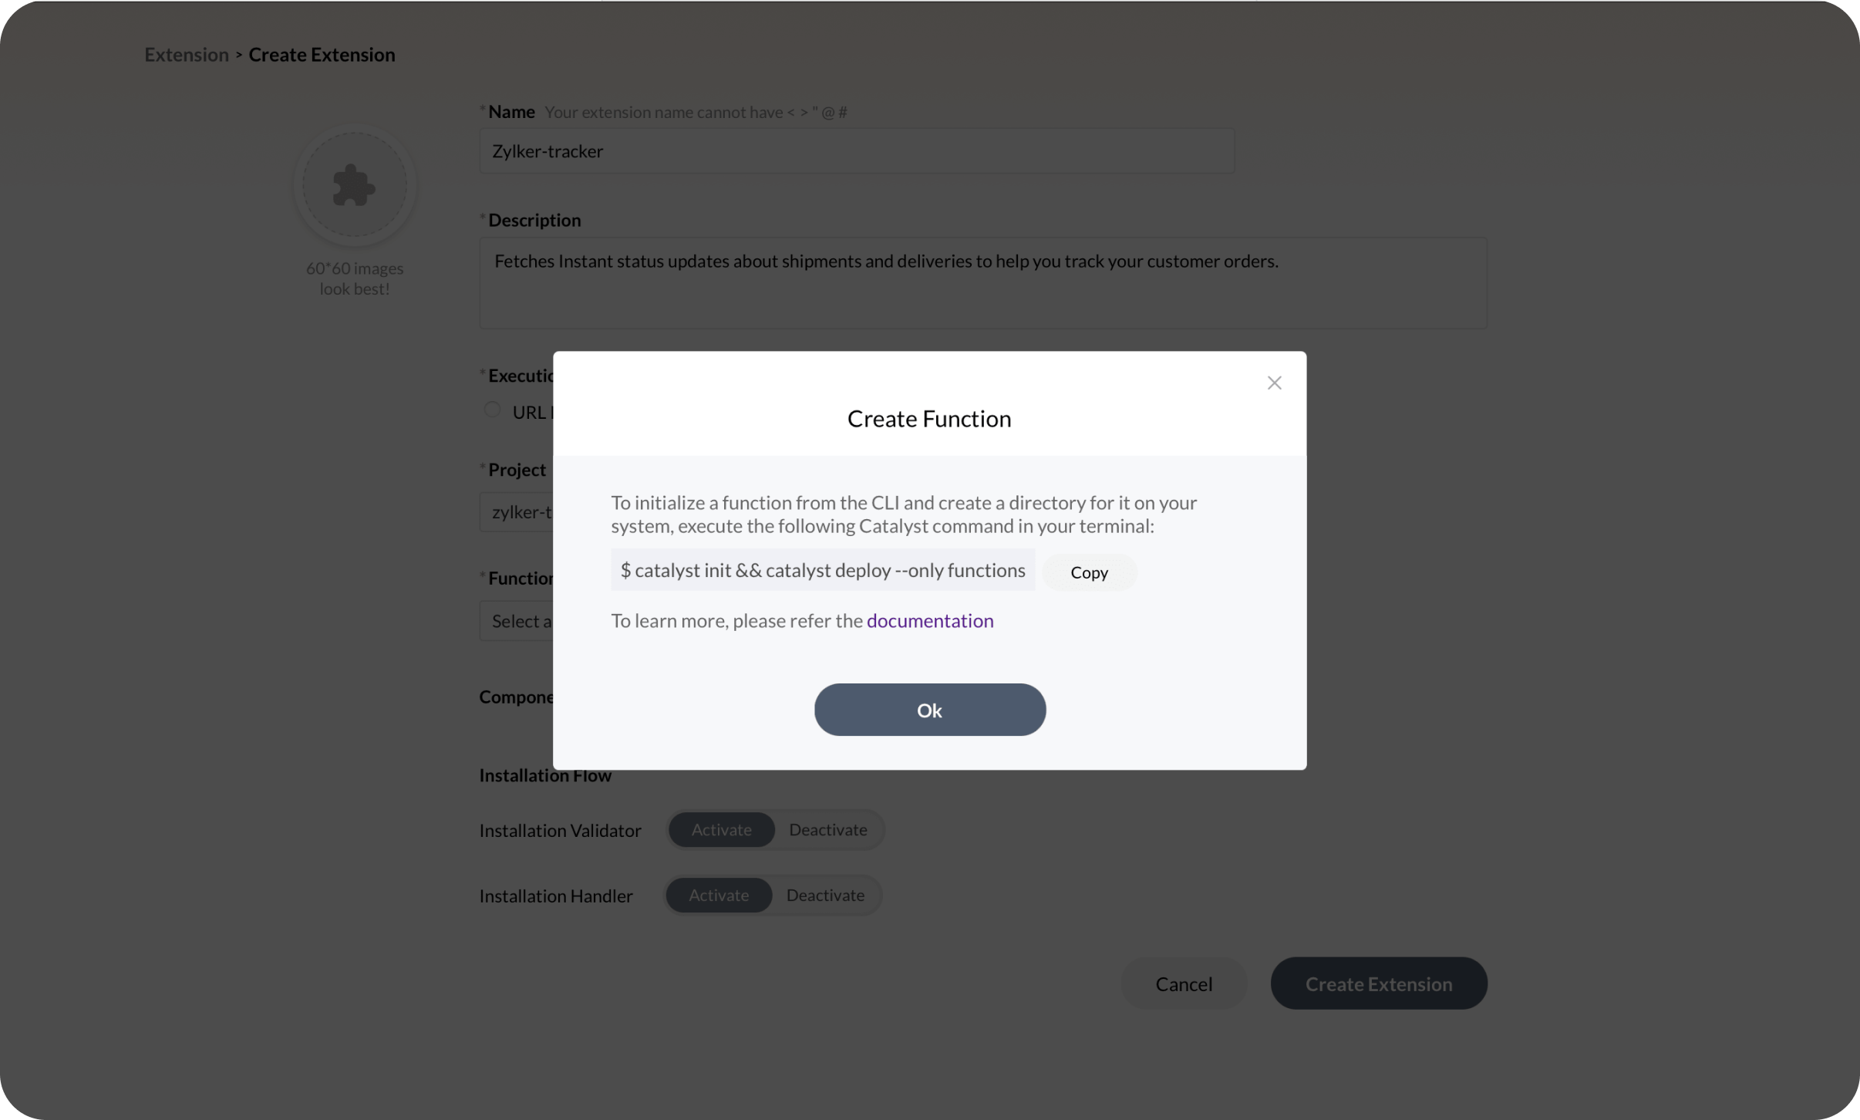The width and height of the screenshot is (1860, 1120).
Task: Copy the catalyst command
Action: (x=1089, y=572)
